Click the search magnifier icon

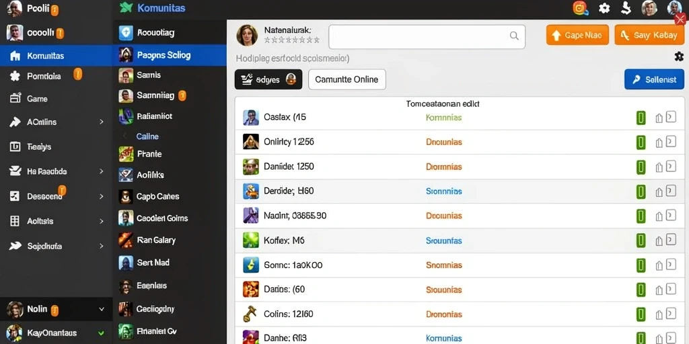(x=513, y=36)
